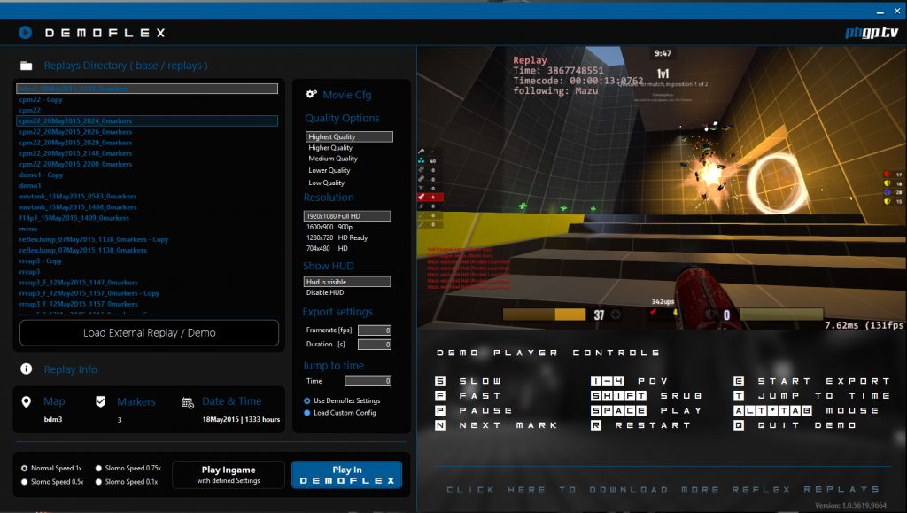This screenshot has height=513, width=907.
Task: Click the phgp.tv logo
Action: click(x=871, y=33)
